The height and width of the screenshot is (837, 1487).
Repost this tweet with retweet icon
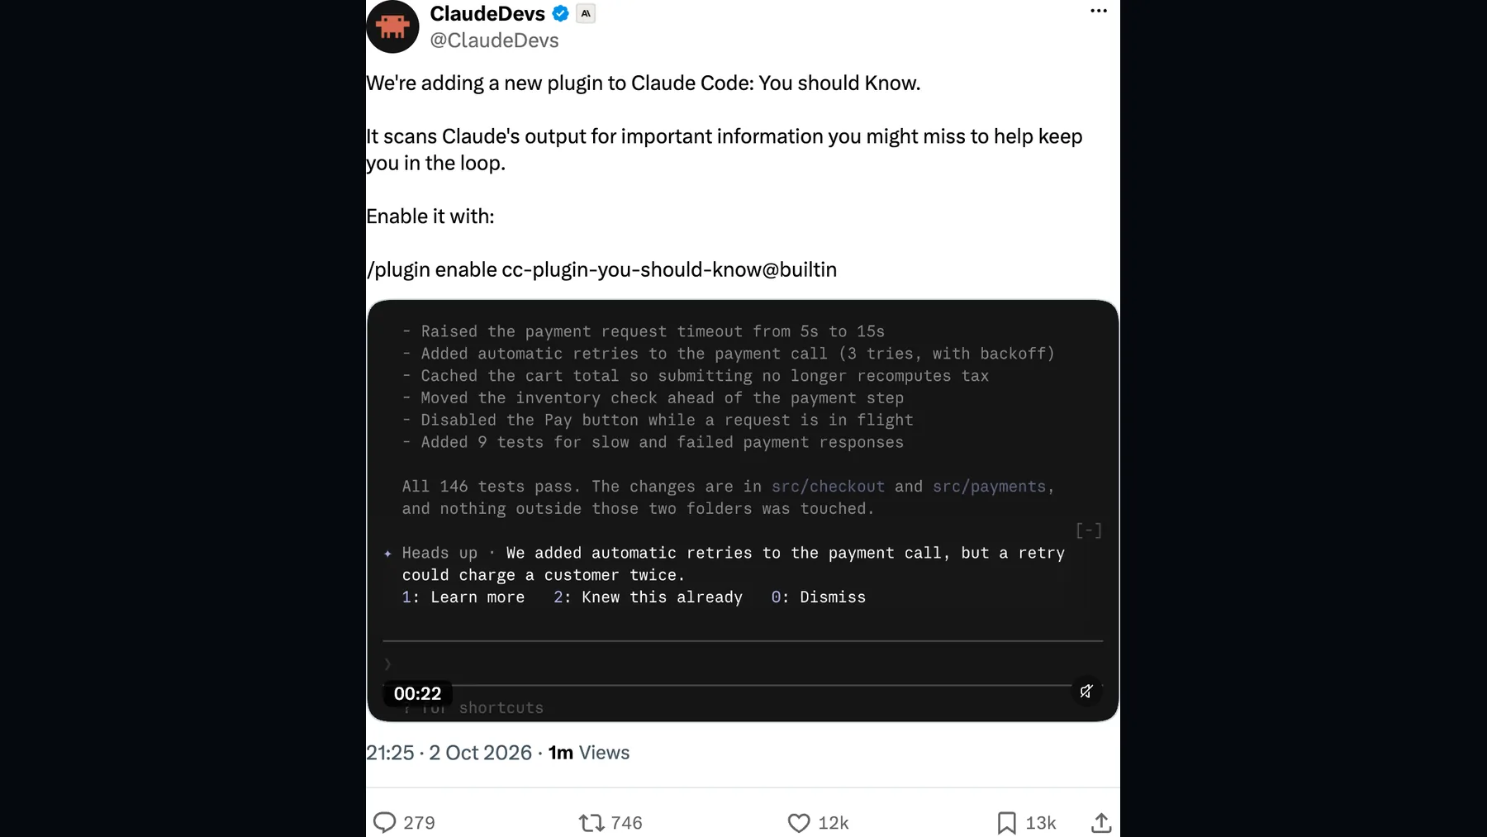point(591,822)
